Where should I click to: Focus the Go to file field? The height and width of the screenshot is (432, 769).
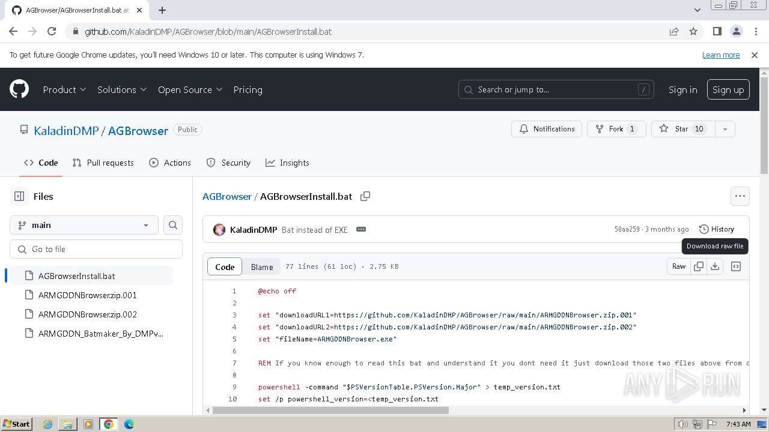(96, 249)
